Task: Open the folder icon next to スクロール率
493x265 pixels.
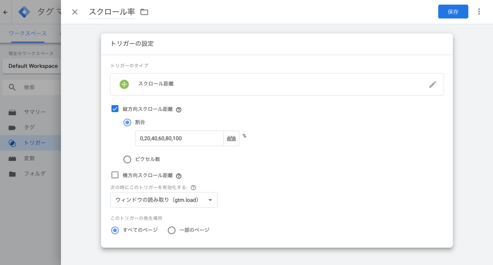Action: coord(143,12)
